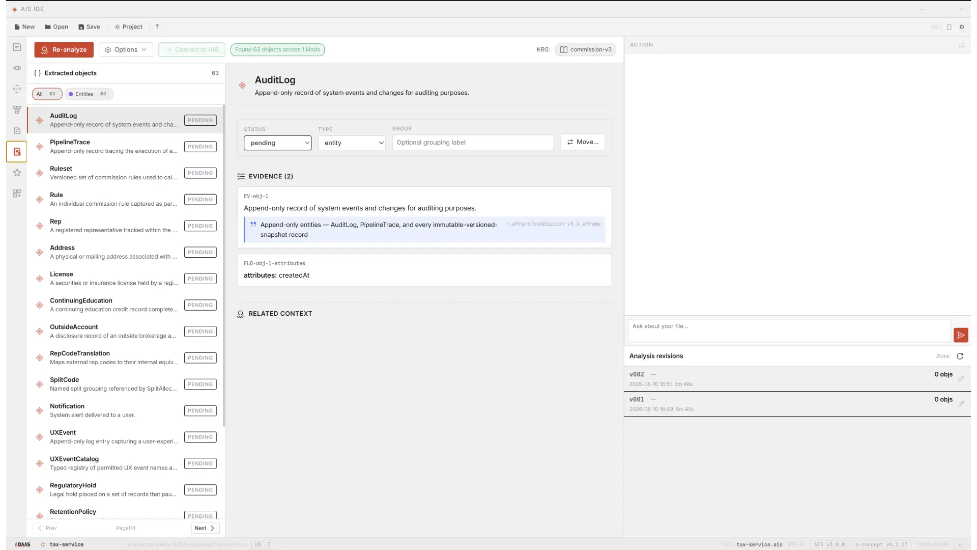Open the code brackets sidebar icon
977x550 pixels.
(17, 89)
